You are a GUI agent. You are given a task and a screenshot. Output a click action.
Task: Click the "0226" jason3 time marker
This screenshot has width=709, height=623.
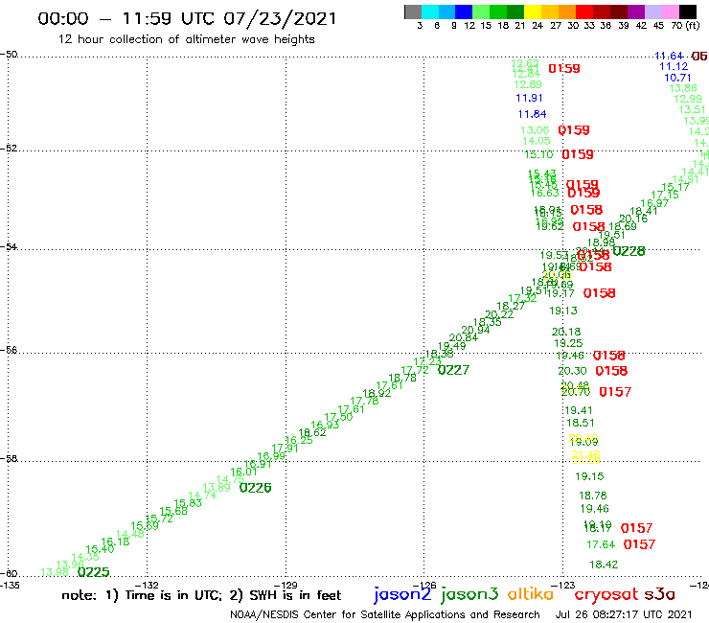coord(255,488)
